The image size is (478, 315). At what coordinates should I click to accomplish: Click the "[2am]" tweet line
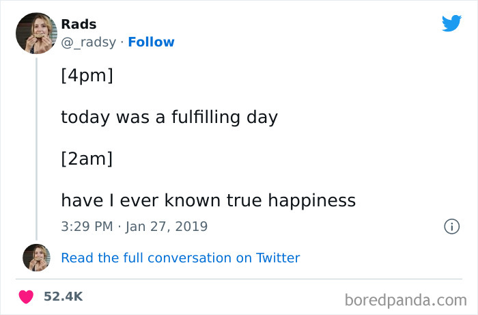[x=87, y=159]
